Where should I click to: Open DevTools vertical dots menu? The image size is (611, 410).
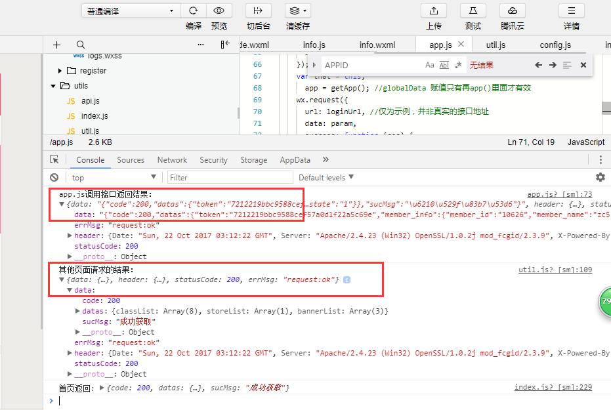click(x=600, y=159)
